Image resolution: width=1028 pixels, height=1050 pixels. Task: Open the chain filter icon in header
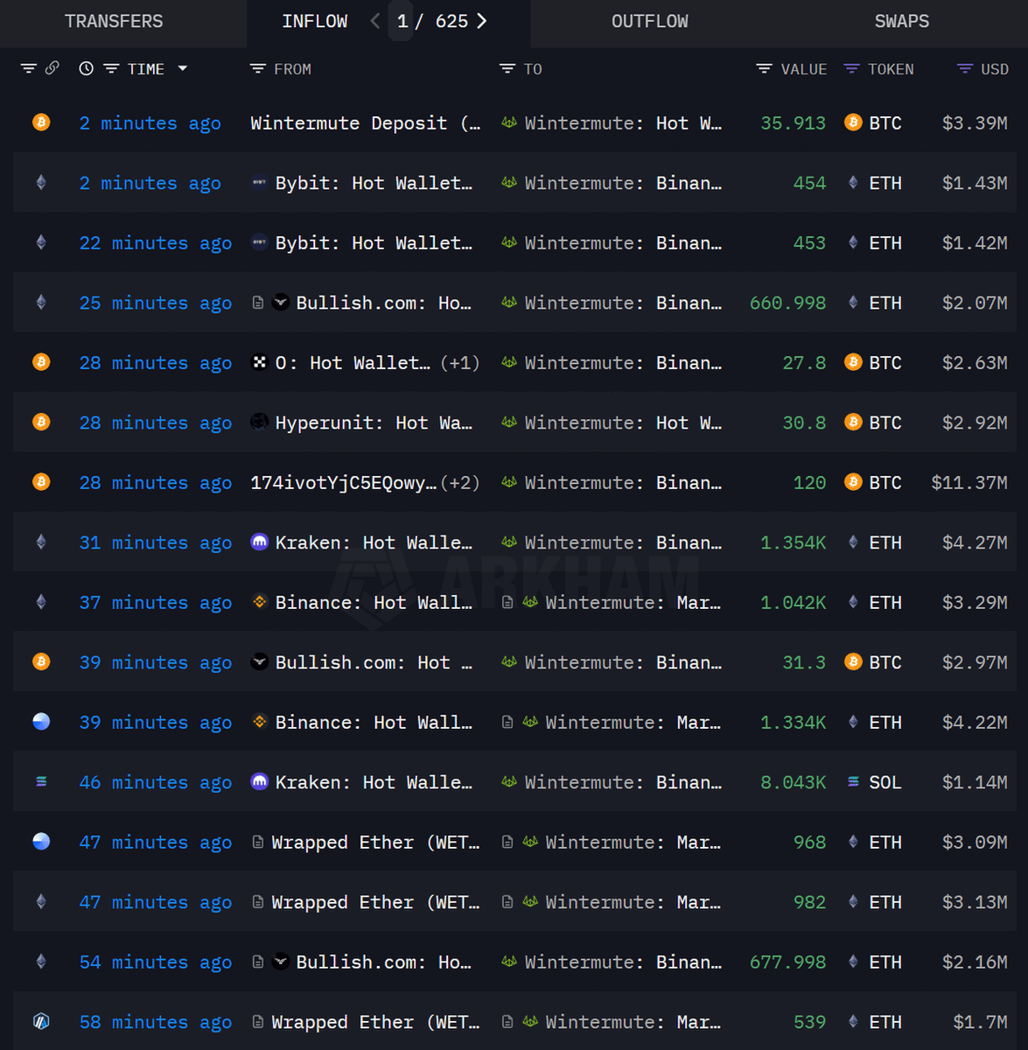(x=29, y=68)
